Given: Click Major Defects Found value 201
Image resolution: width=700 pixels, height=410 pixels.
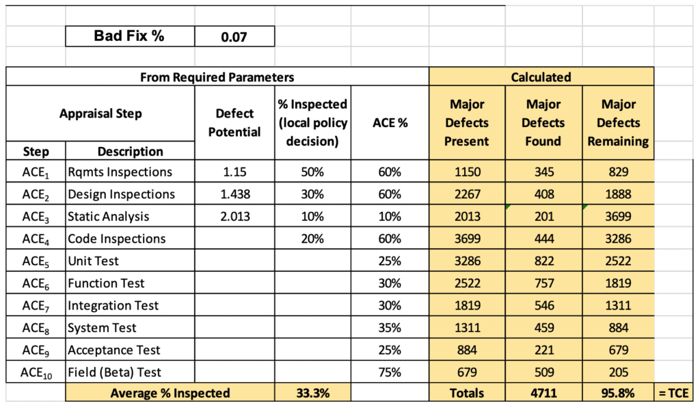Looking at the screenshot, I should click(x=543, y=216).
